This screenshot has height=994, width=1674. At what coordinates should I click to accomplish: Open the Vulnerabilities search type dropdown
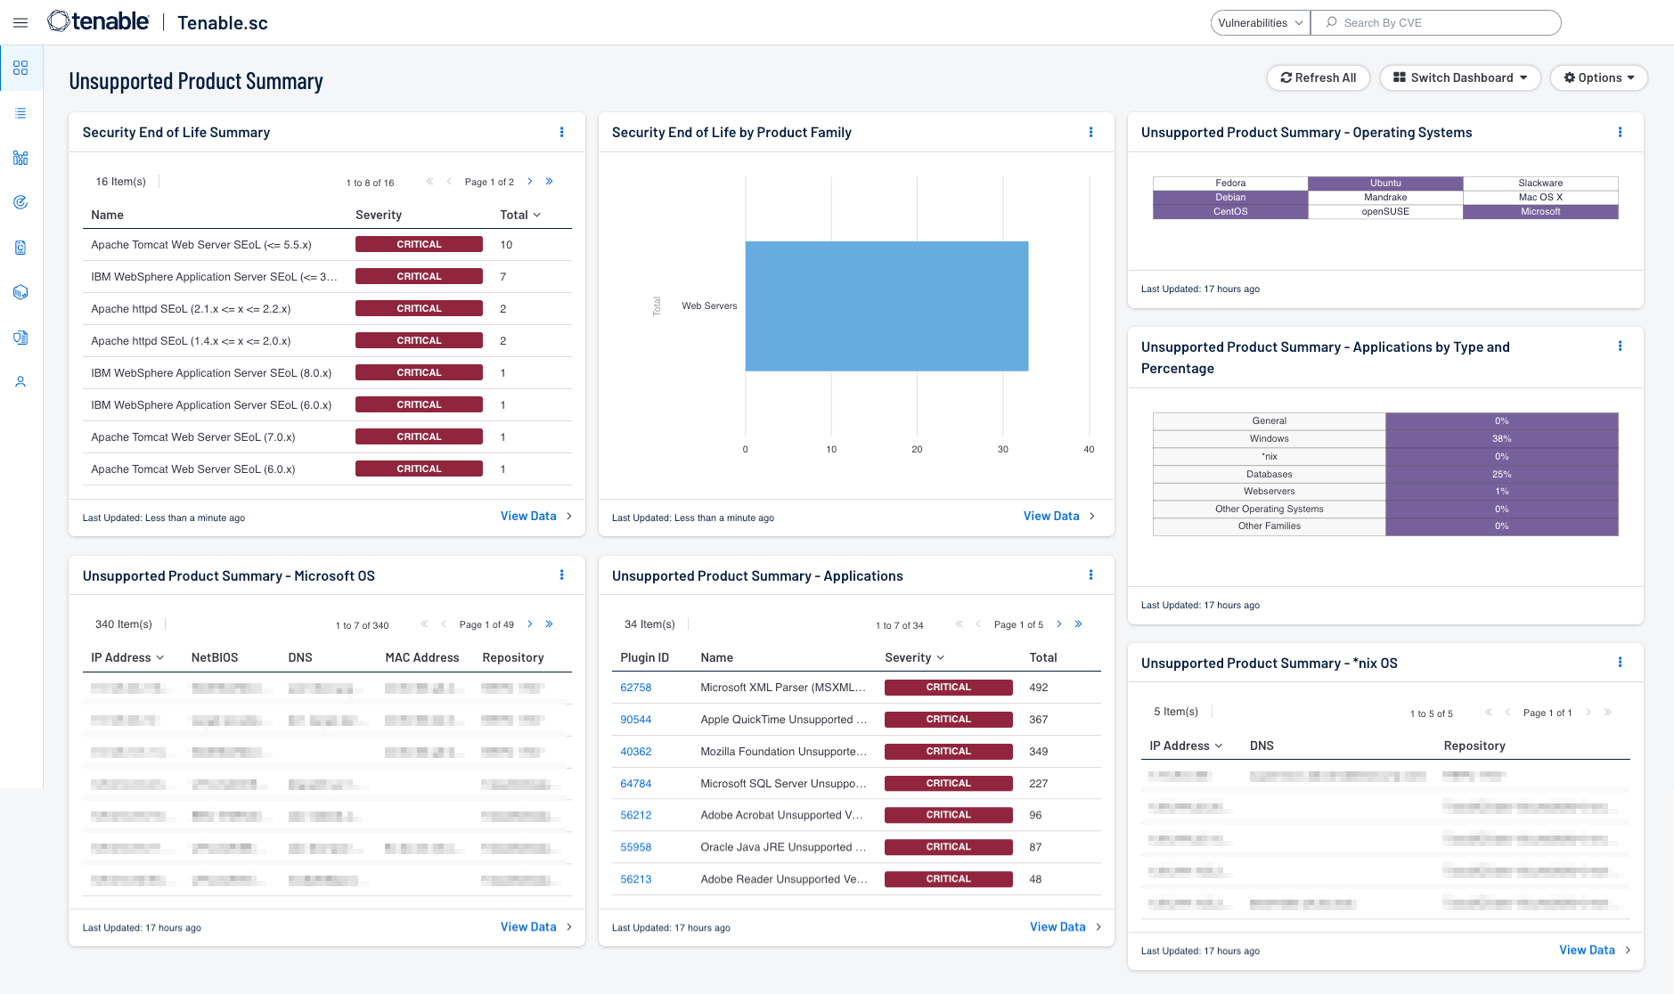(1260, 22)
